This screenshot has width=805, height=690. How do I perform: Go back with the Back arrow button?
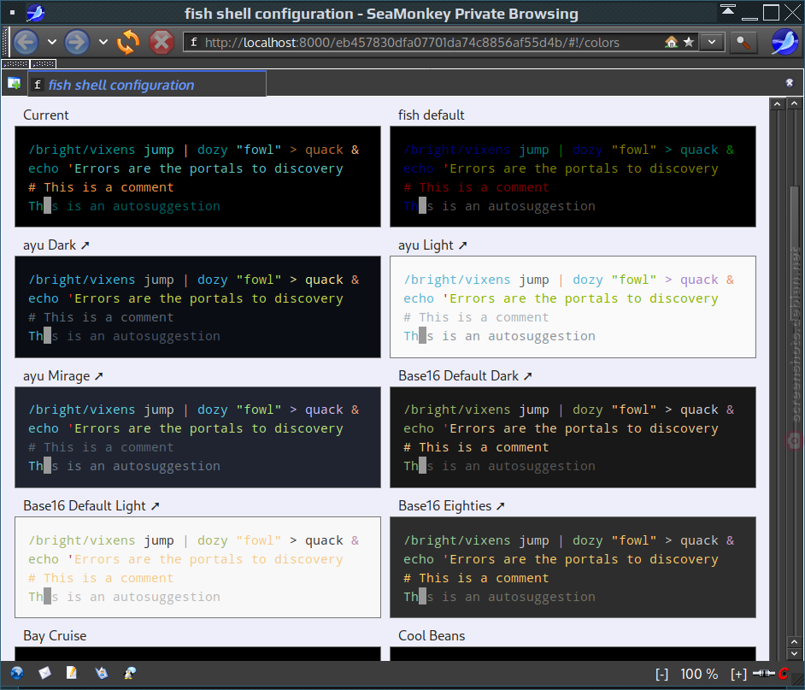click(26, 42)
